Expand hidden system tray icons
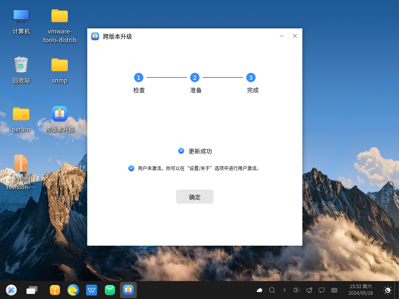The image size is (399, 299). (x=284, y=290)
